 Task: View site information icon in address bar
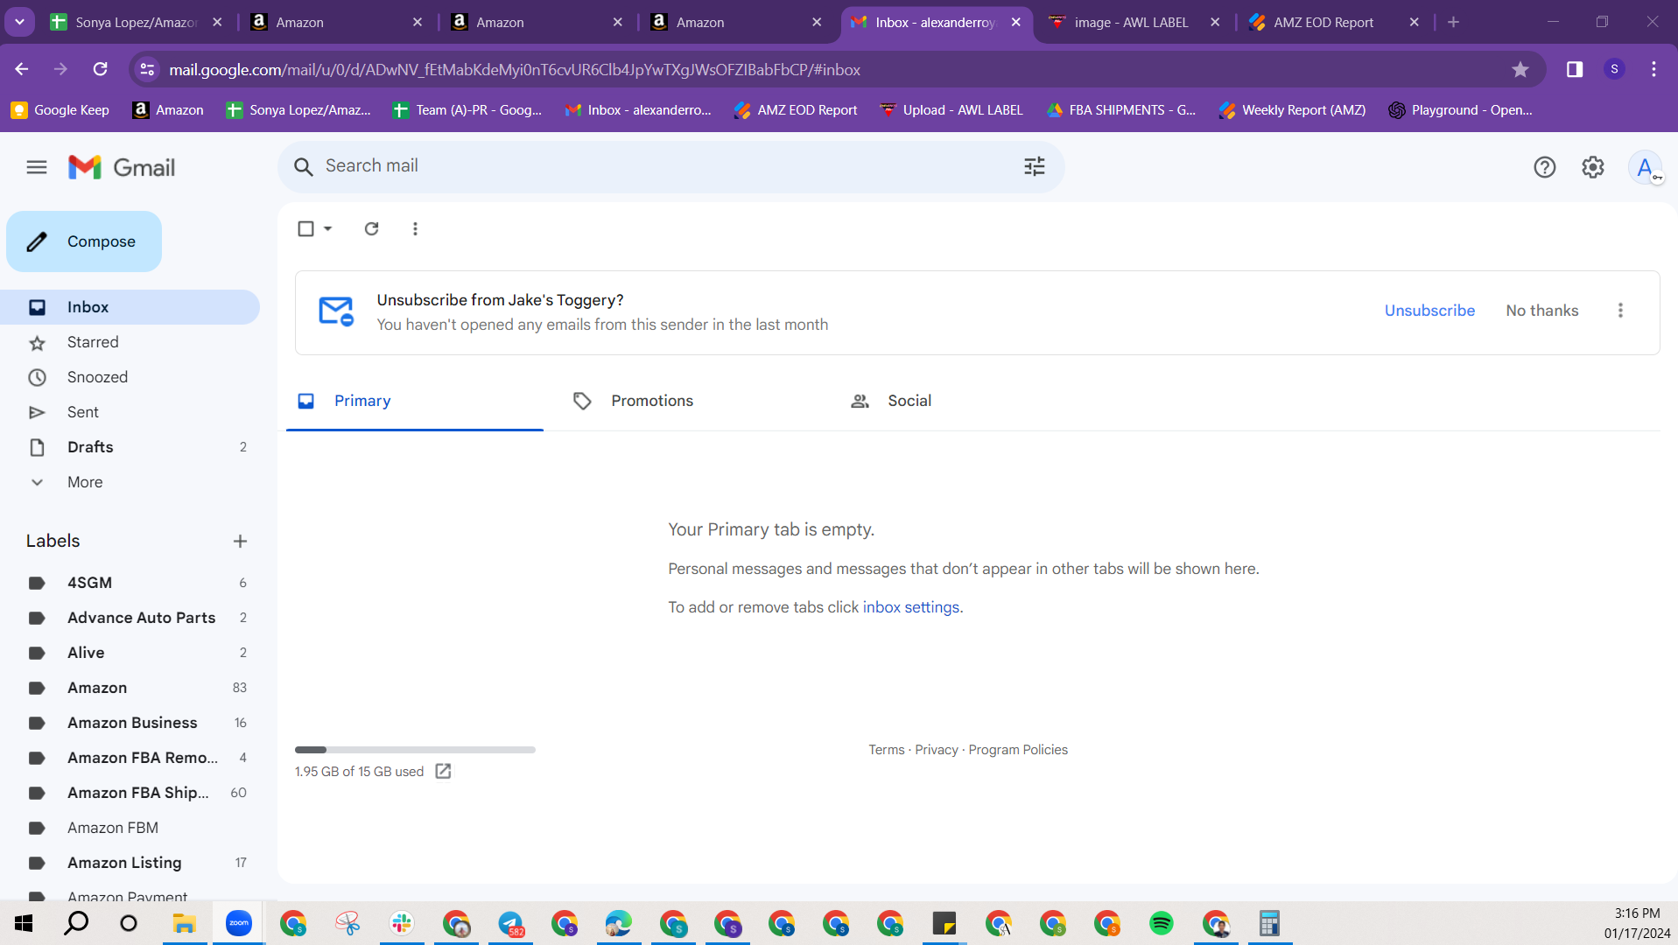[147, 70]
